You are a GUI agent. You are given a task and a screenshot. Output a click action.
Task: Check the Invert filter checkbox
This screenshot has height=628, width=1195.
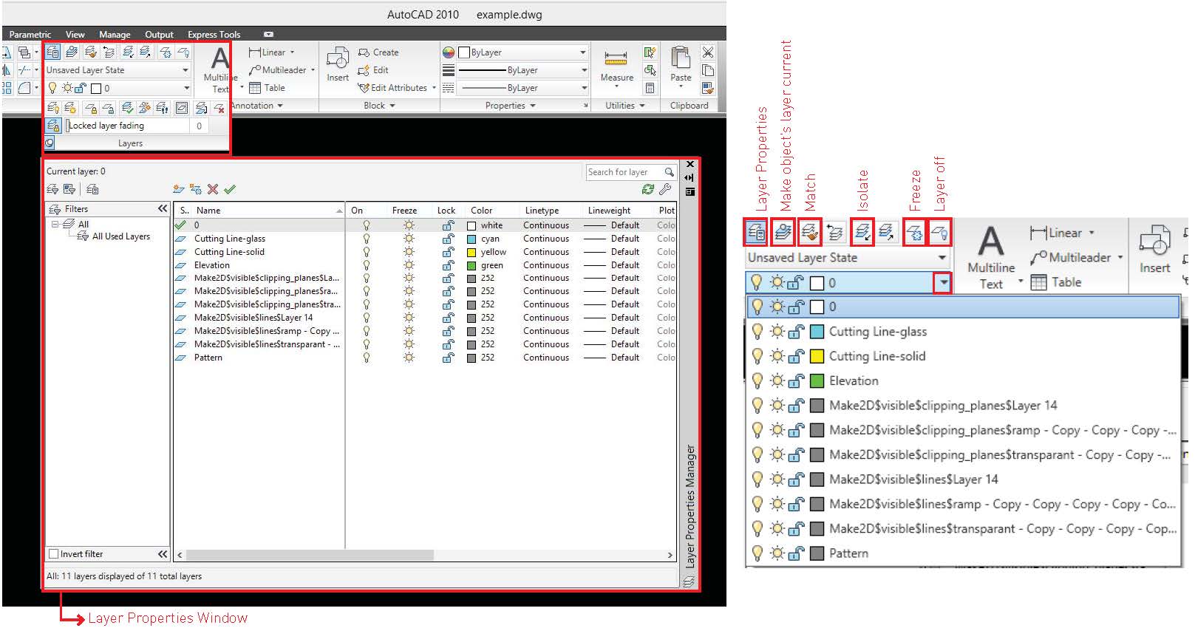click(x=53, y=554)
